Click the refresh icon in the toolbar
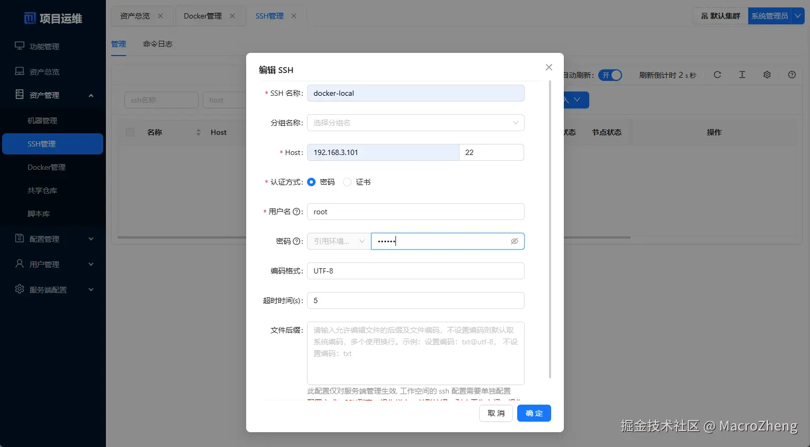The height and width of the screenshot is (447, 810). click(x=717, y=75)
